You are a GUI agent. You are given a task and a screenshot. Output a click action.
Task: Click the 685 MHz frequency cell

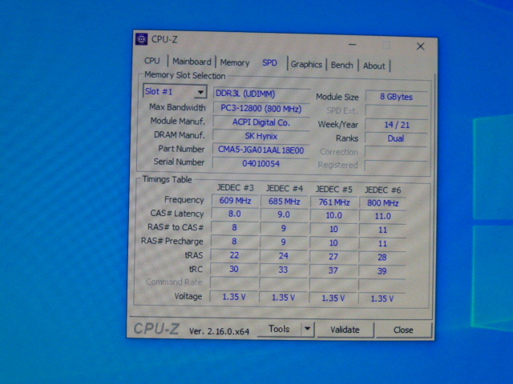coord(284,202)
